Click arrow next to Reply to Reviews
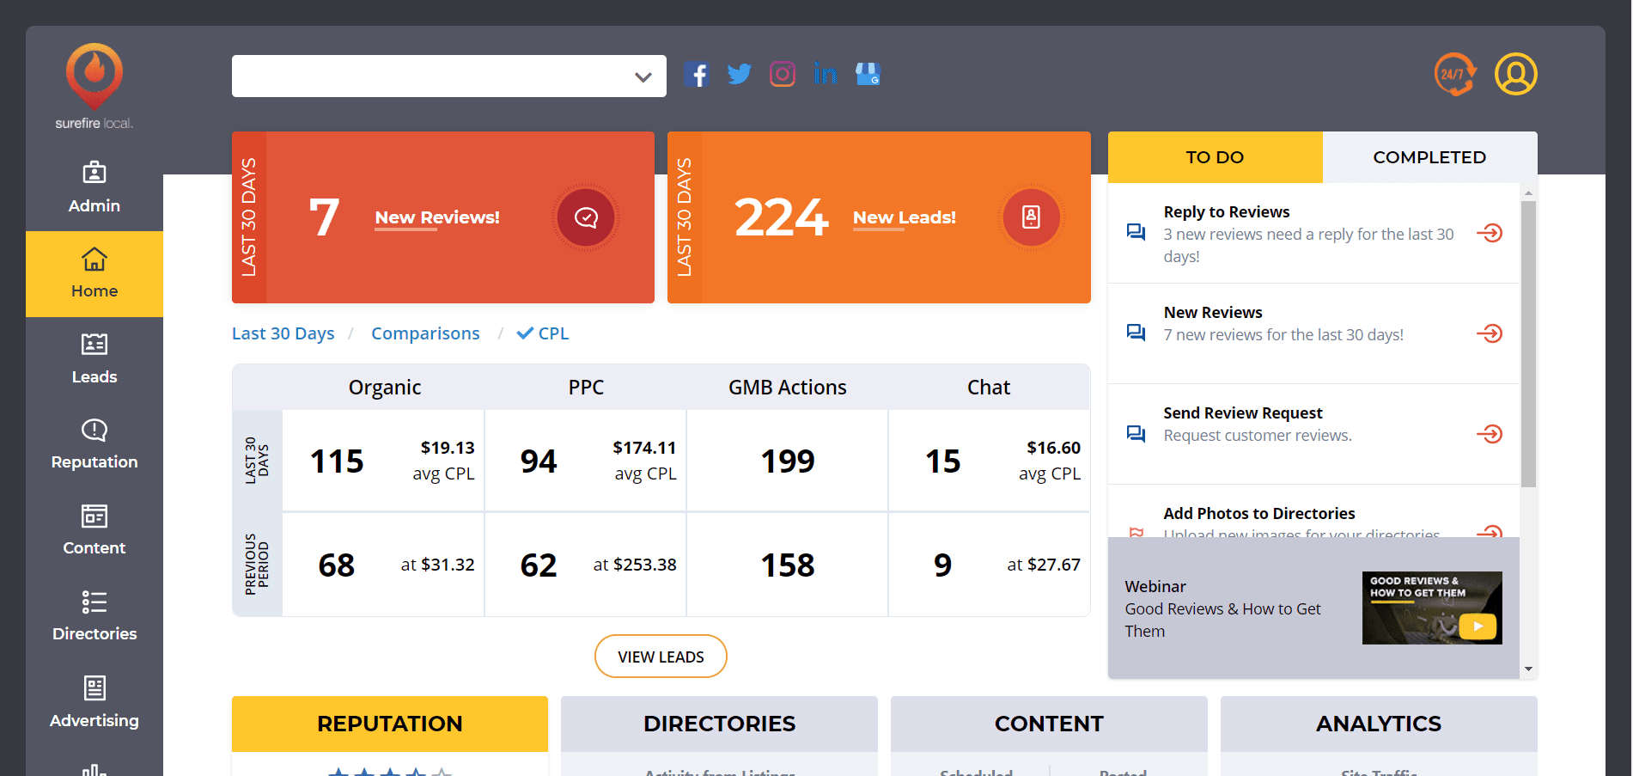The height and width of the screenshot is (776, 1633). 1490,233
